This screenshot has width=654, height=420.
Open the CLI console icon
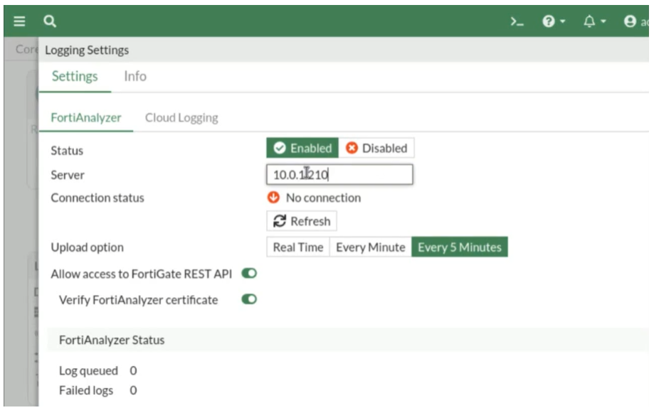[517, 21]
